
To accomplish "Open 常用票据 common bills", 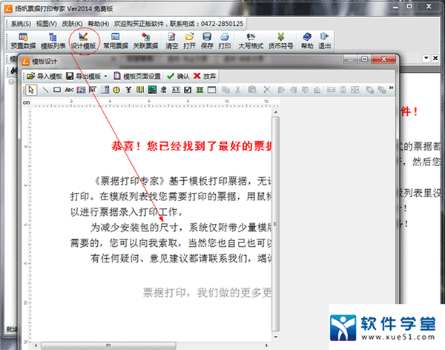I will click(x=115, y=42).
